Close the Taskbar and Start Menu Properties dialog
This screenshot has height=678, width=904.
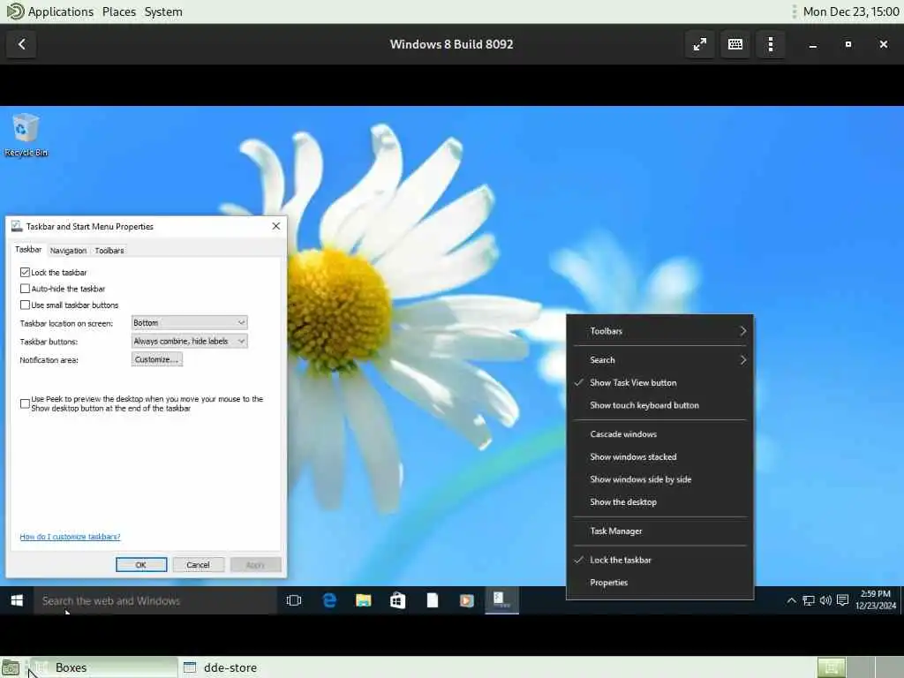point(276,226)
